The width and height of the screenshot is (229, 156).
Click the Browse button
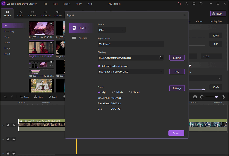(177, 58)
